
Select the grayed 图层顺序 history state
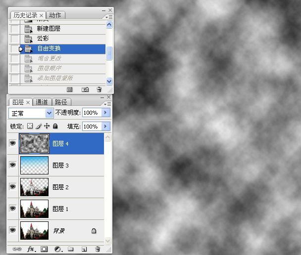click(x=63, y=68)
